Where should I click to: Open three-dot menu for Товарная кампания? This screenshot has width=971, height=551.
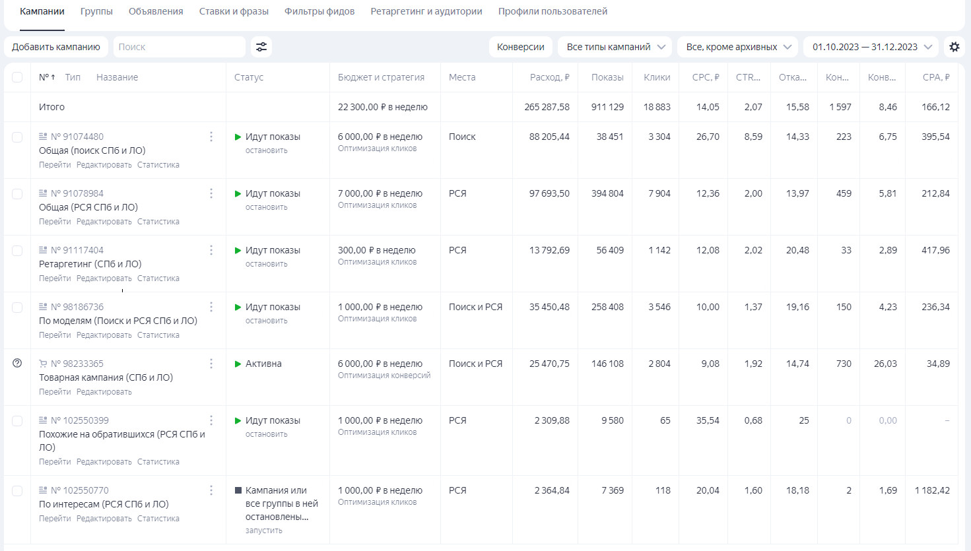click(x=211, y=364)
